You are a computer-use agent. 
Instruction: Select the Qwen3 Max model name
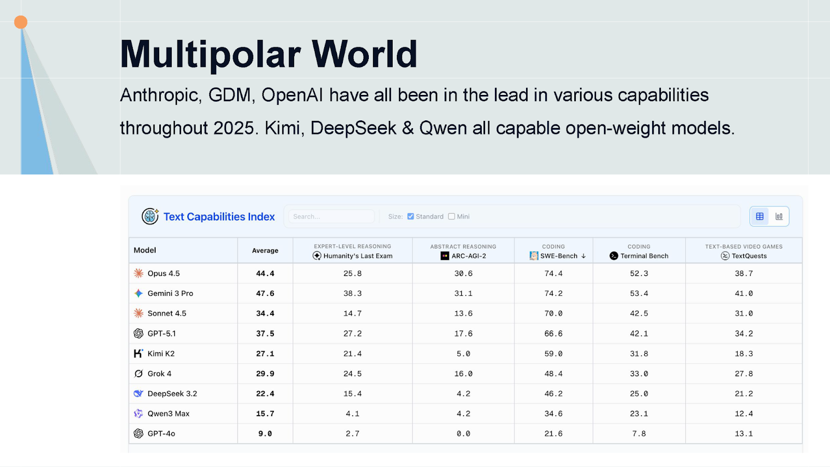click(x=169, y=414)
